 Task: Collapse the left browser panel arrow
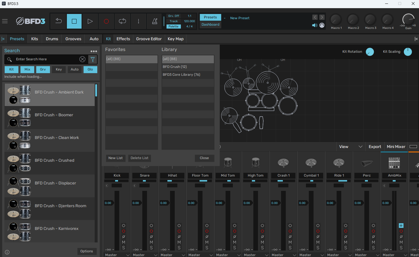pyautogui.click(x=3, y=39)
